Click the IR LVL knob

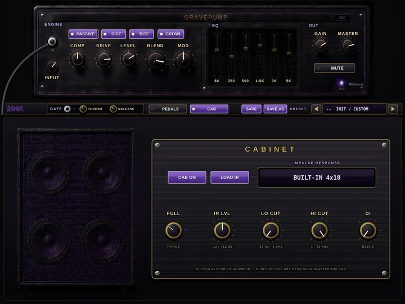222,230
